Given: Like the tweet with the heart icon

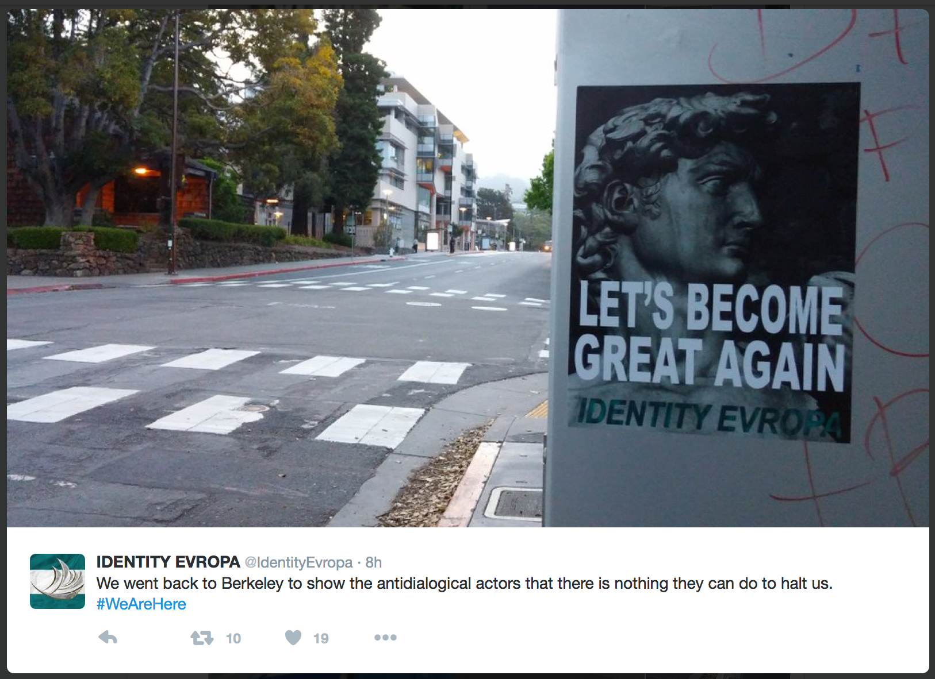Looking at the screenshot, I should point(293,638).
